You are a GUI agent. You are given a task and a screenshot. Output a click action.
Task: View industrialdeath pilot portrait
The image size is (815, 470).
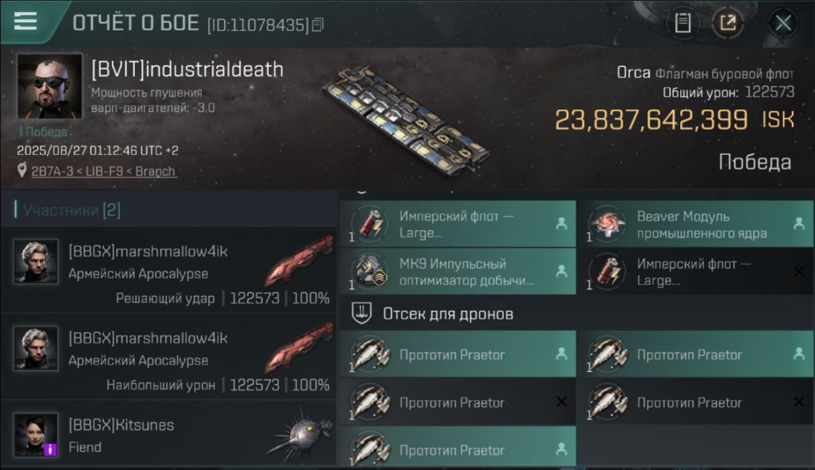pos(50,86)
